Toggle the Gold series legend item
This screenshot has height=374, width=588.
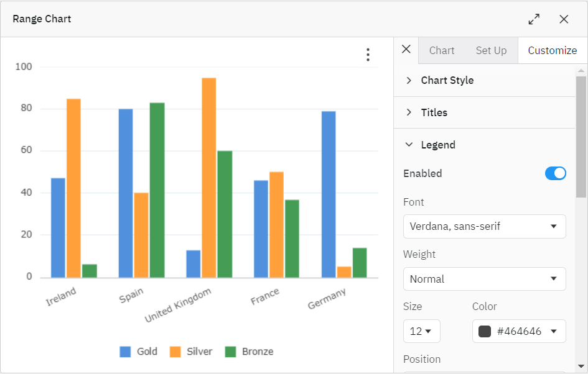pyautogui.click(x=138, y=352)
